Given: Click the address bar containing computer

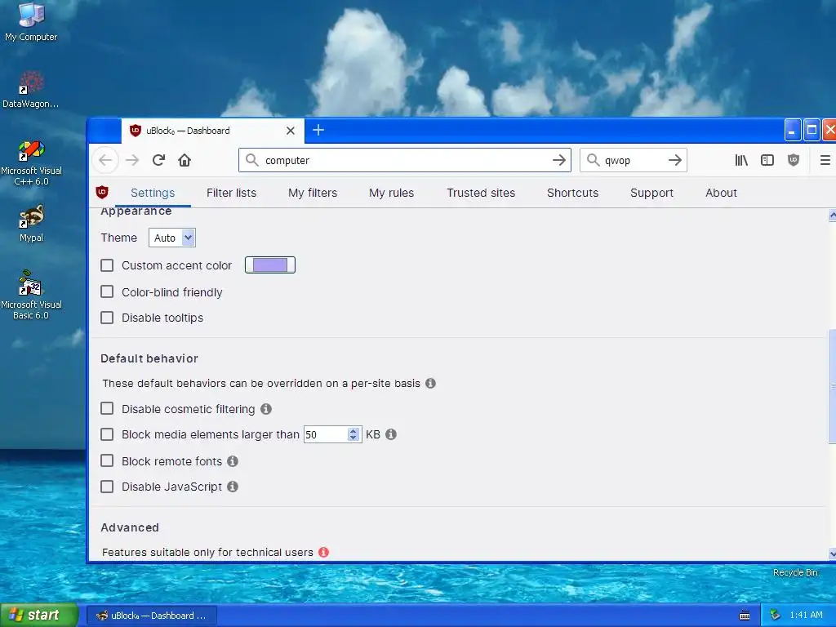Looking at the screenshot, I should (x=405, y=160).
